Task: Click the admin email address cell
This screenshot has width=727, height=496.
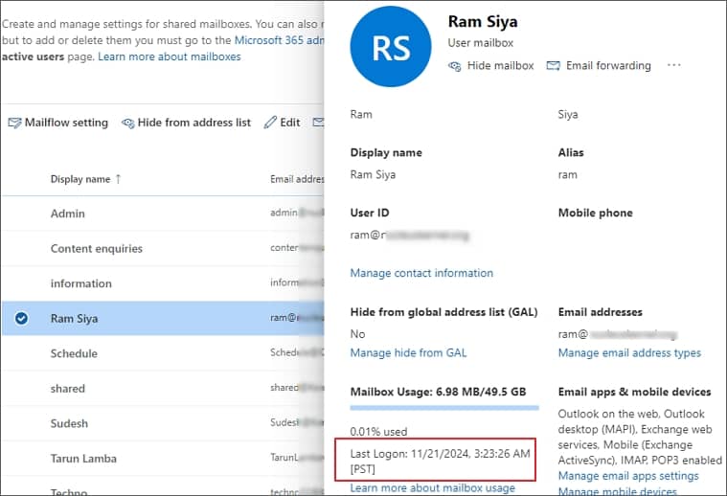Action: [297, 213]
